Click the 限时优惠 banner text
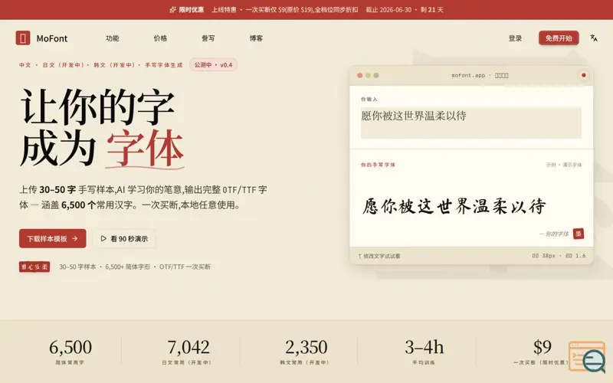613x383 pixels. point(192,10)
